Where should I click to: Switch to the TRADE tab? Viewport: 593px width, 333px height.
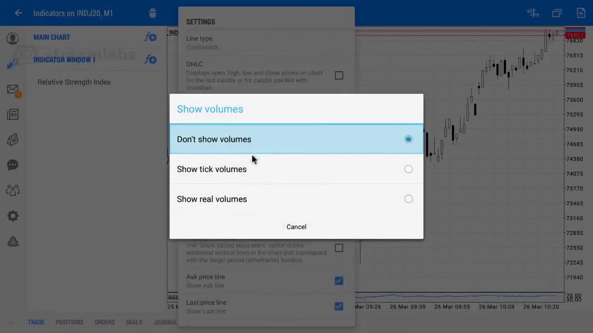(36, 322)
